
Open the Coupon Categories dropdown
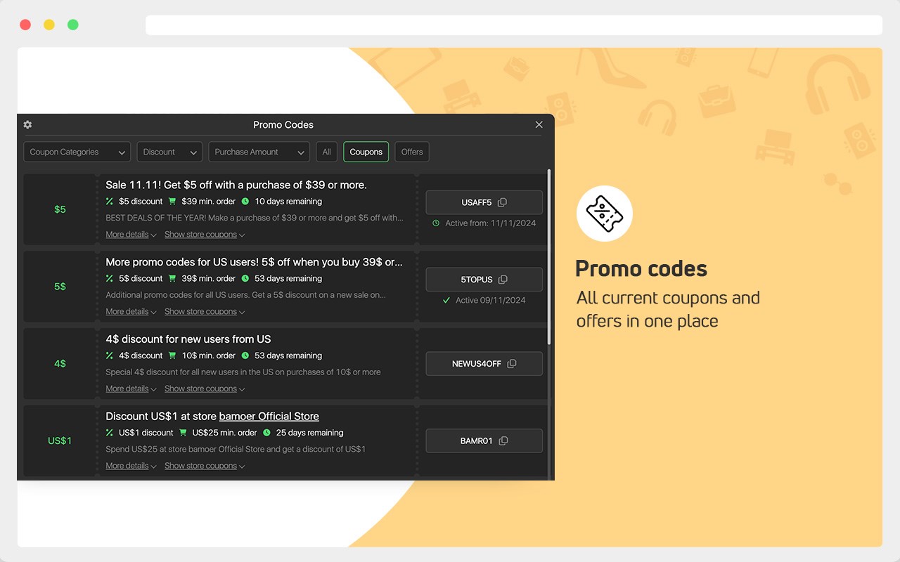pyautogui.click(x=77, y=152)
